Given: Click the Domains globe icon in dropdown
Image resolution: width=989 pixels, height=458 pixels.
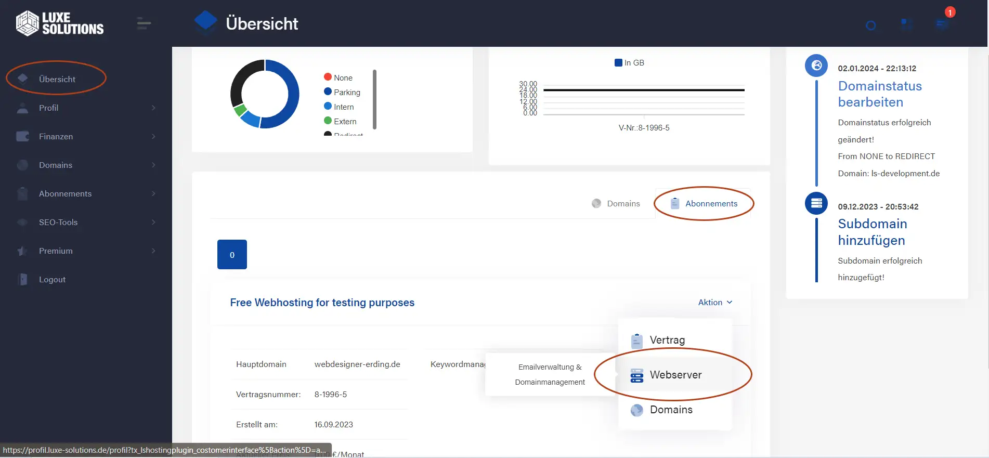Looking at the screenshot, I should (x=636, y=410).
